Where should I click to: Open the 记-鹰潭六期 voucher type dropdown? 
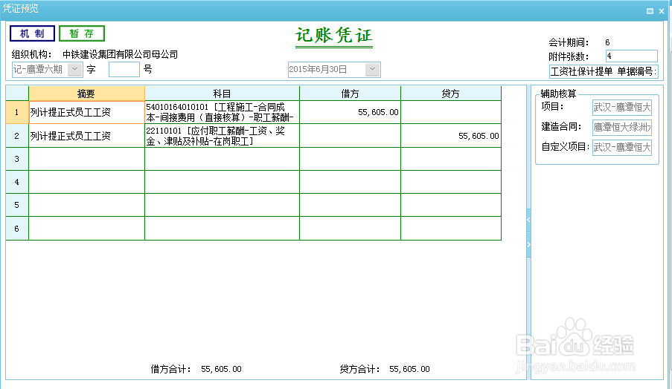74,69
